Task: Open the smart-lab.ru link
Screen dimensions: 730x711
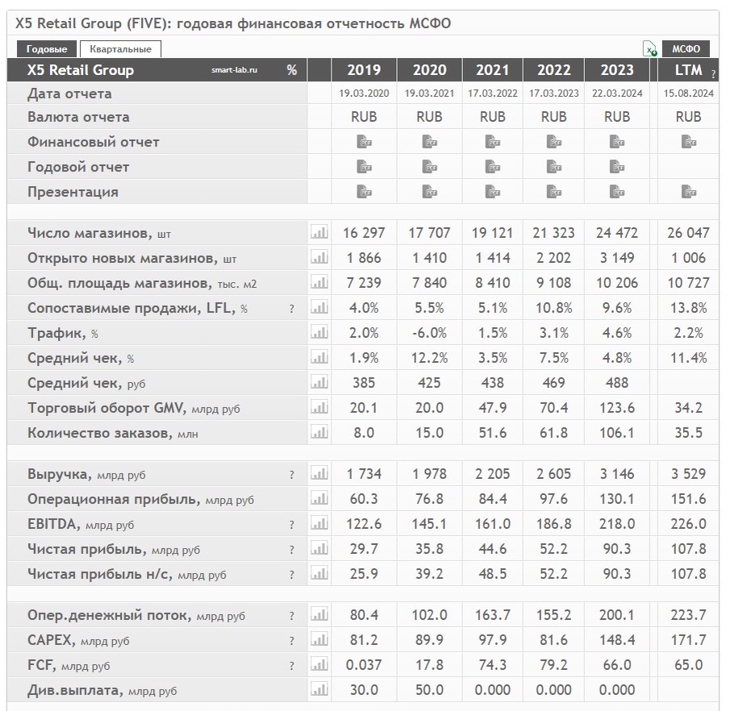Action: (x=234, y=70)
